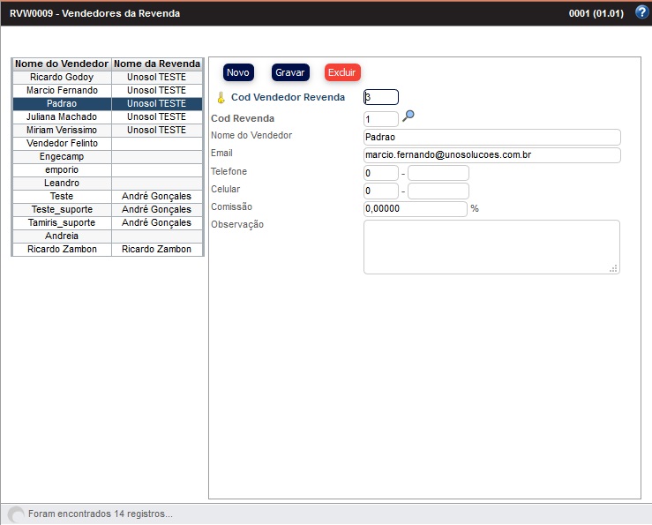Click the Novo button
This screenshot has width=652, height=525.
click(238, 72)
